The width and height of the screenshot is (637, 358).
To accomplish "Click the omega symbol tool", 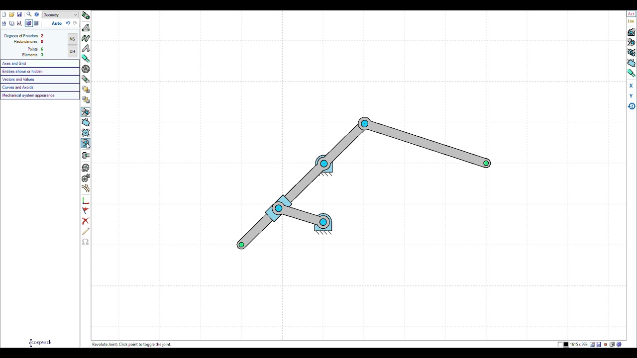I will pos(86,242).
